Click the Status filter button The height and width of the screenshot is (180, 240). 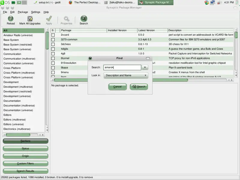point(25,148)
